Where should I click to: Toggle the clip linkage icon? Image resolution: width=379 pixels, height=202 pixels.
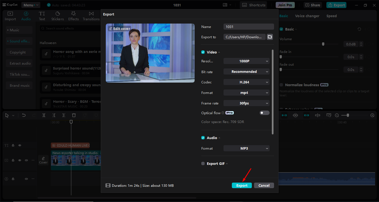click(x=306, y=115)
